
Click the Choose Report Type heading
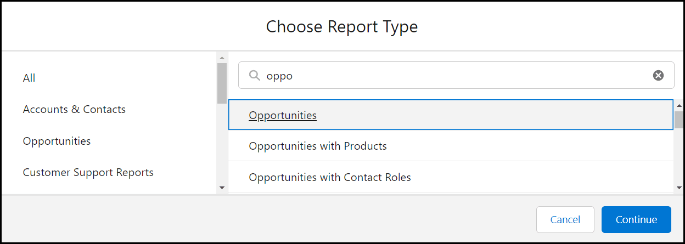click(342, 26)
